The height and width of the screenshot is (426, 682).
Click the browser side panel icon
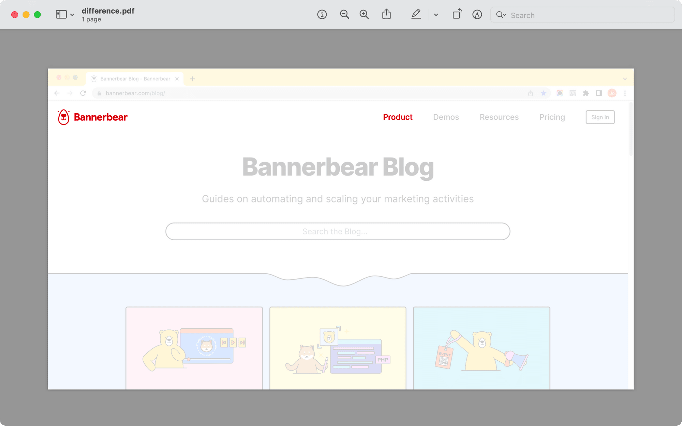pyautogui.click(x=599, y=93)
